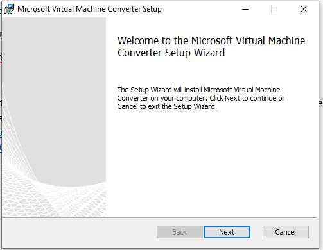Image resolution: width=323 pixels, height=250 pixels.
Task: Click the installer icon in the title bar
Action: click(9, 9)
